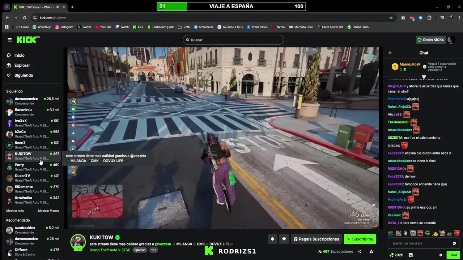Click Mostrar más in sidebar
This screenshot has width=463, height=260.
(x=15, y=211)
